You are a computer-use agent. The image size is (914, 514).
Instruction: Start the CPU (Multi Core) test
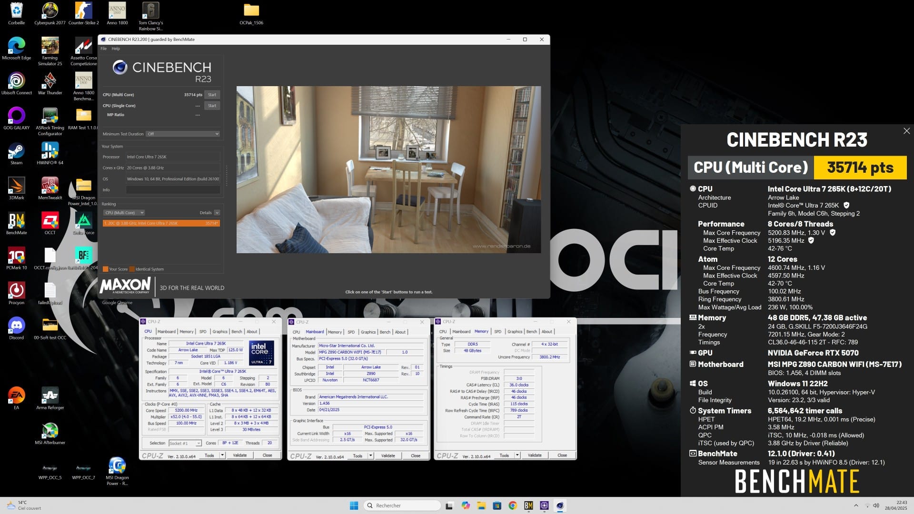pos(212,95)
